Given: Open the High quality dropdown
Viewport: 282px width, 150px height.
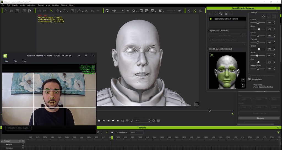Looking at the screenshot, I should (x=117, y=11).
